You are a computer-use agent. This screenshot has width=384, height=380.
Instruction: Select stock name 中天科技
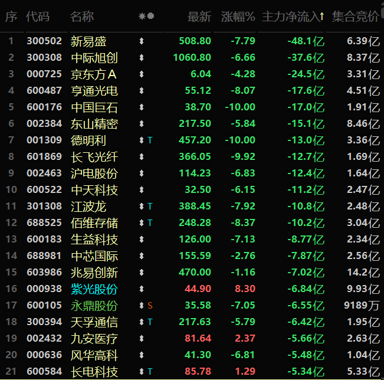[x=94, y=190]
